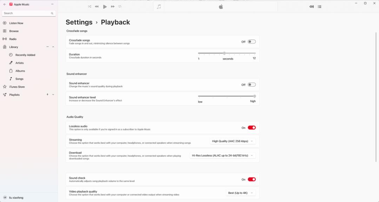Open the volume control
Image resolution: width=379 pixels, height=202 pixels.
pyautogui.click(x=312, y=7)
